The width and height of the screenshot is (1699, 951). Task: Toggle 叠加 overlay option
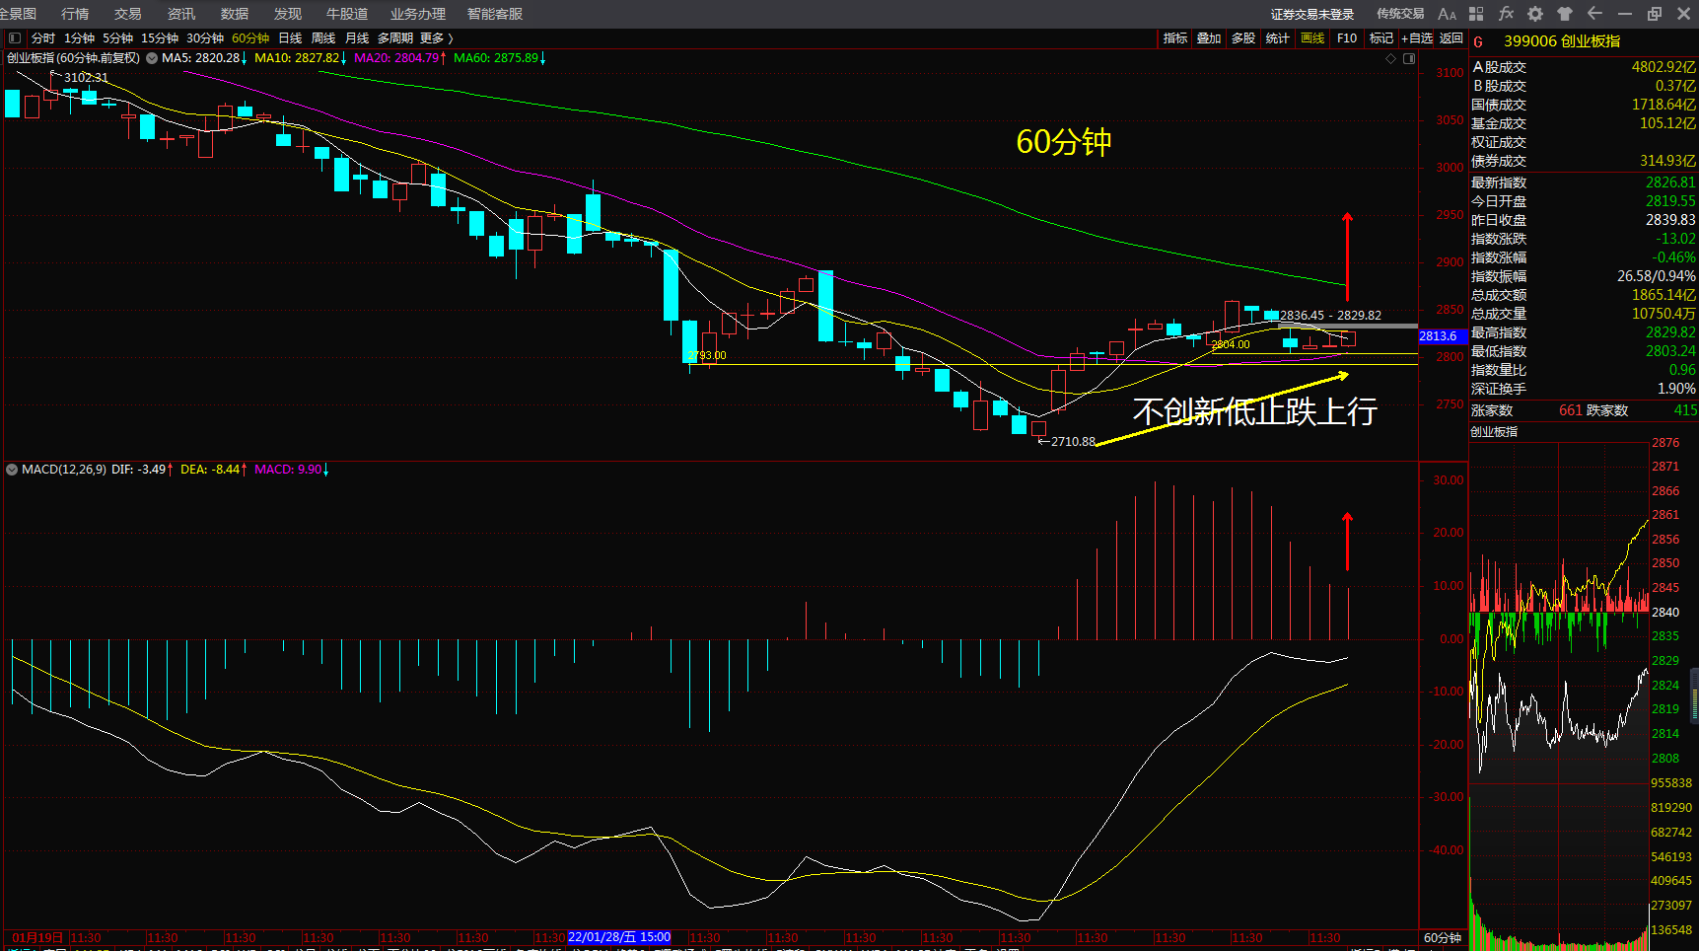pyautogui.click(x=1209, y=38)
